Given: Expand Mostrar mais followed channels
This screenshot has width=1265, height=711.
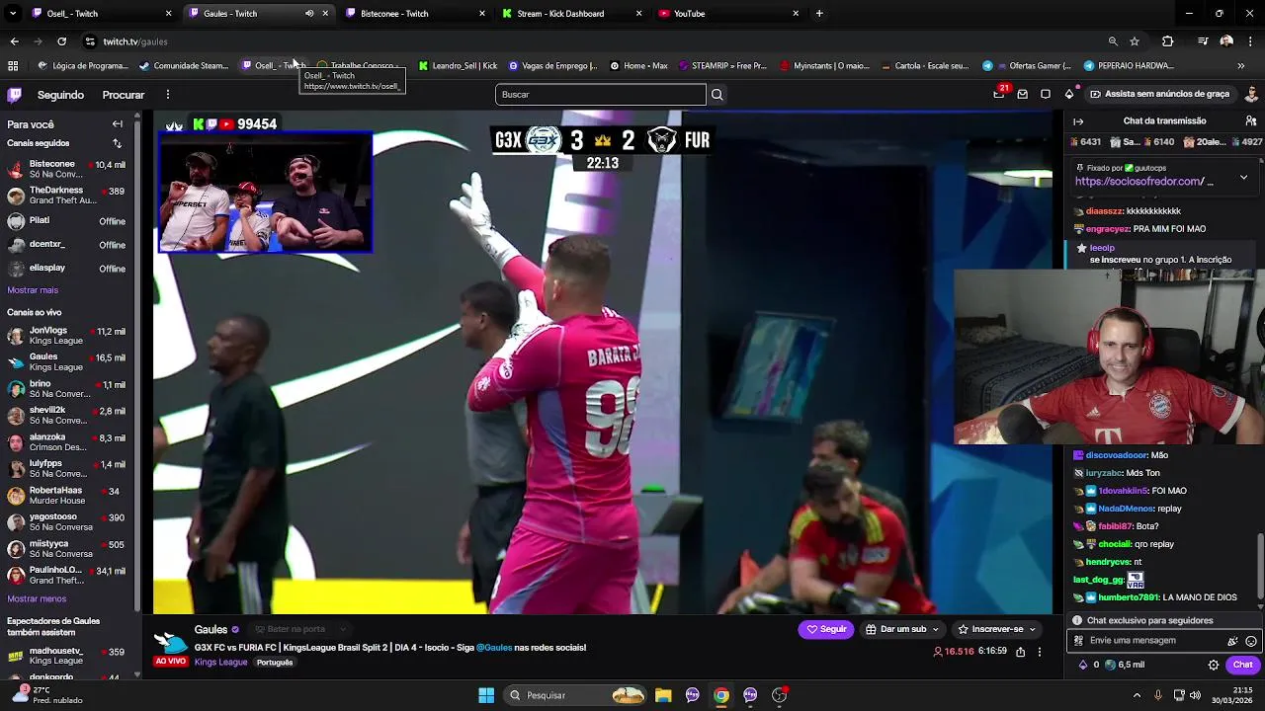Looking at the screenshot, I should (x=33, y=290).
